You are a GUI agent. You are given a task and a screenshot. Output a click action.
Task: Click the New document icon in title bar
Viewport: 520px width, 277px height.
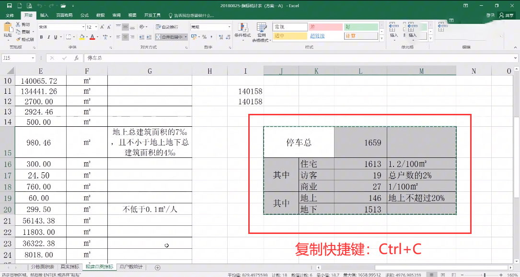[x=19, y=6]
